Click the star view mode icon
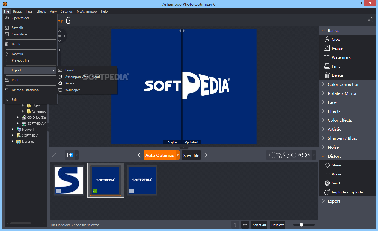 pyautogui.click(x=70, y=155)
